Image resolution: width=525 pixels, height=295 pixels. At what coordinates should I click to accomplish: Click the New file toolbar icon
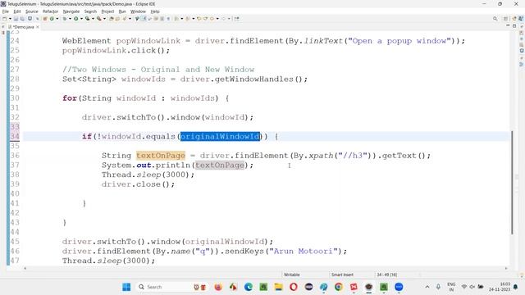tap(5, 19)
